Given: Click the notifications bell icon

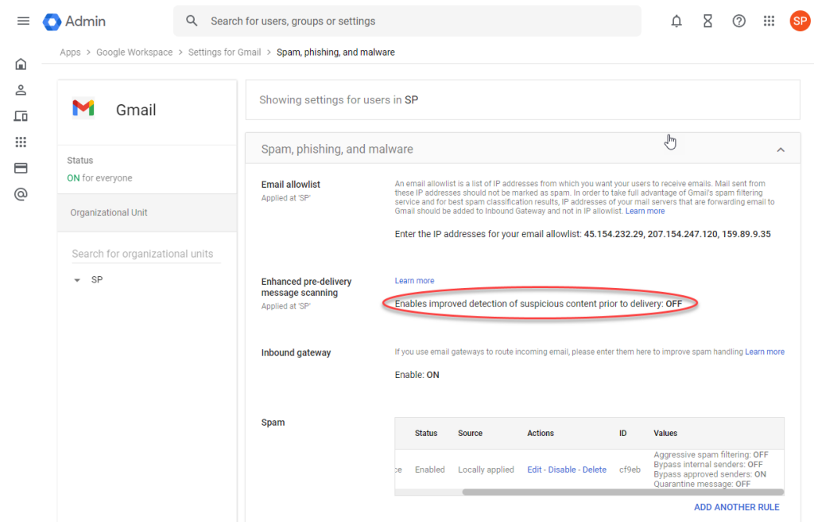Looking at the screenshot, I should [676, 21].
